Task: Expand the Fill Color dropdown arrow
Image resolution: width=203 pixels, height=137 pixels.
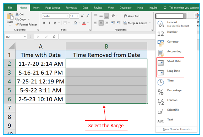Action: point(79,23)
